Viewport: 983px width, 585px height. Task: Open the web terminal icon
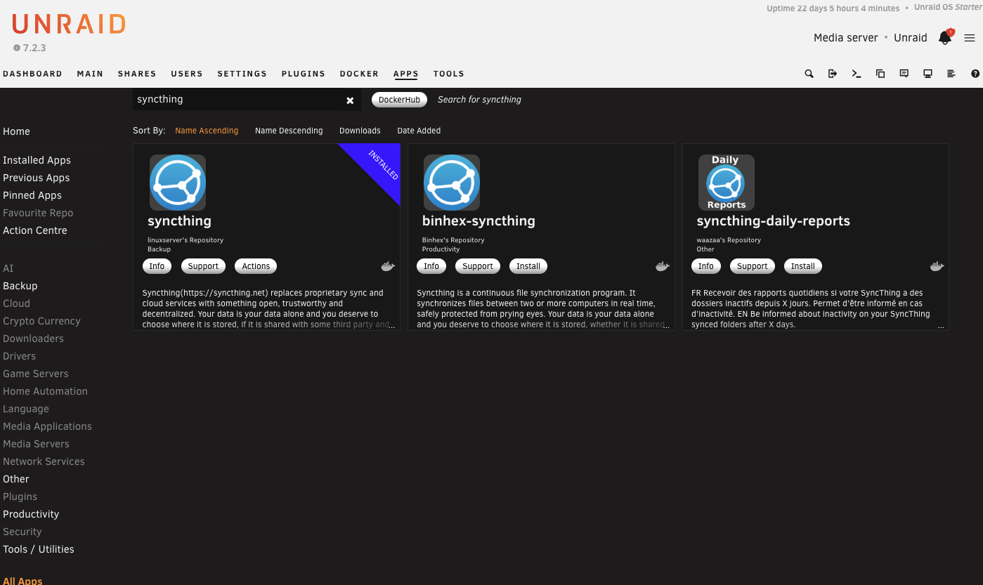coord(857,74)
